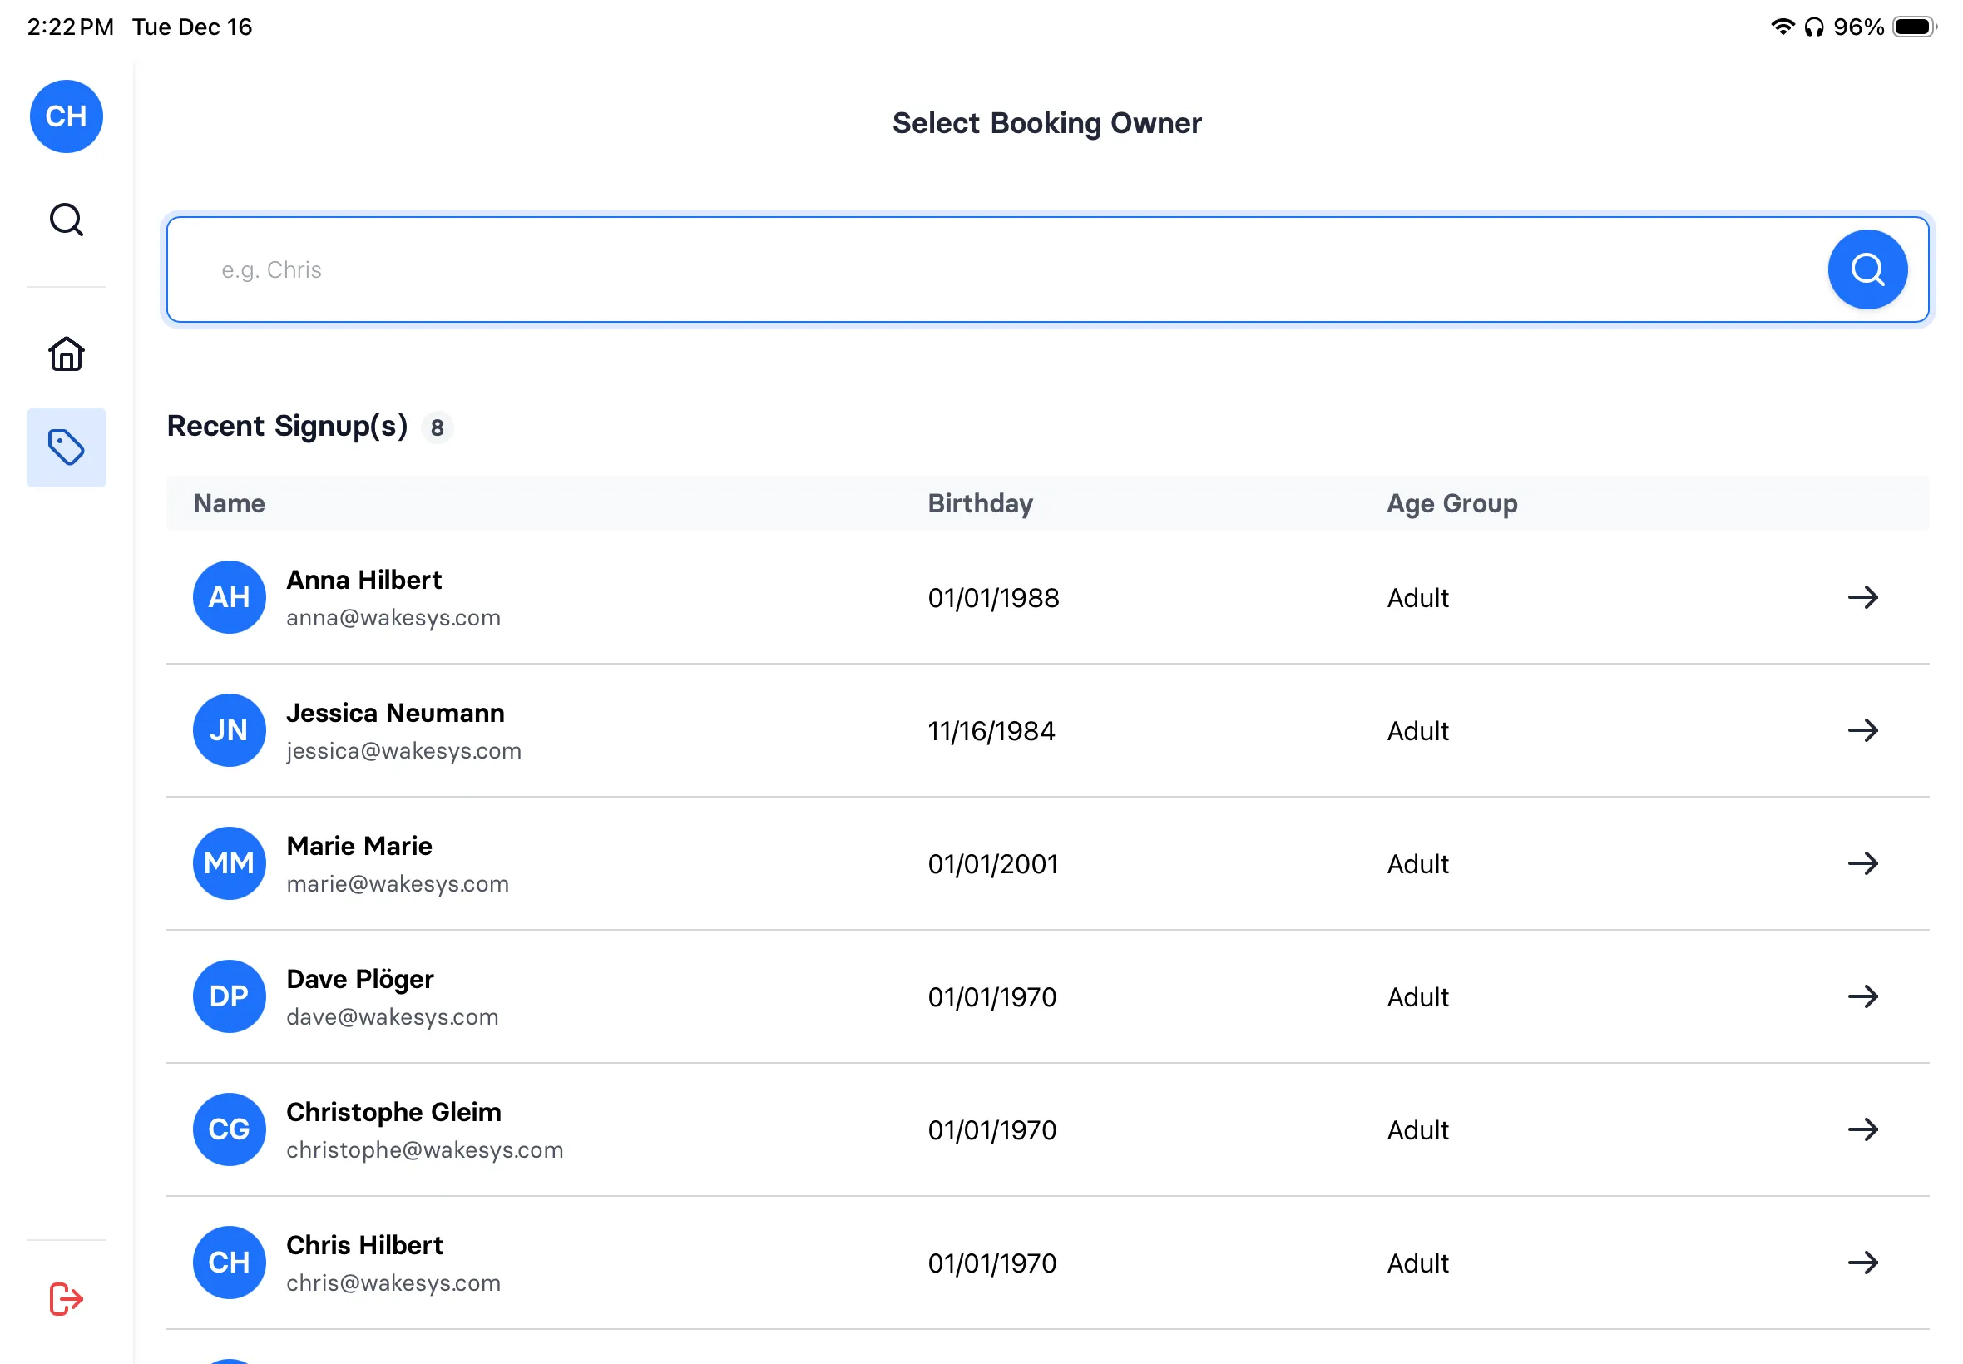Viewport: 1963px width, 1364px height.
Task: Open Chris Hilbert's entry via the arrow
Action: click(1865, 1263)
